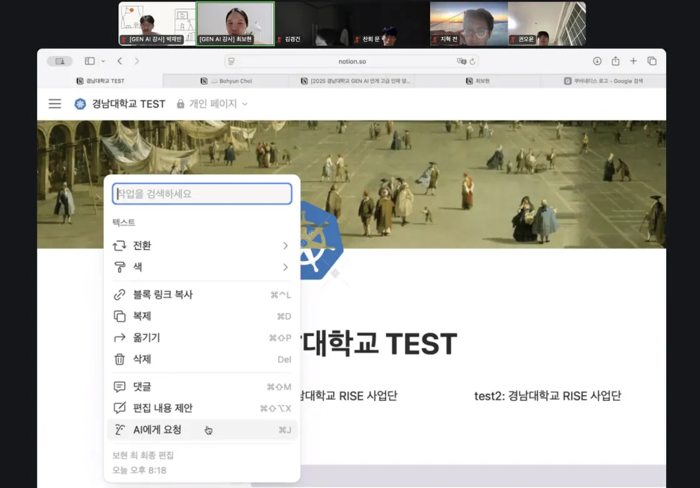Toggle Safari sidebar panel icon
Screen dimensions: 700x488
pos(90,61)
